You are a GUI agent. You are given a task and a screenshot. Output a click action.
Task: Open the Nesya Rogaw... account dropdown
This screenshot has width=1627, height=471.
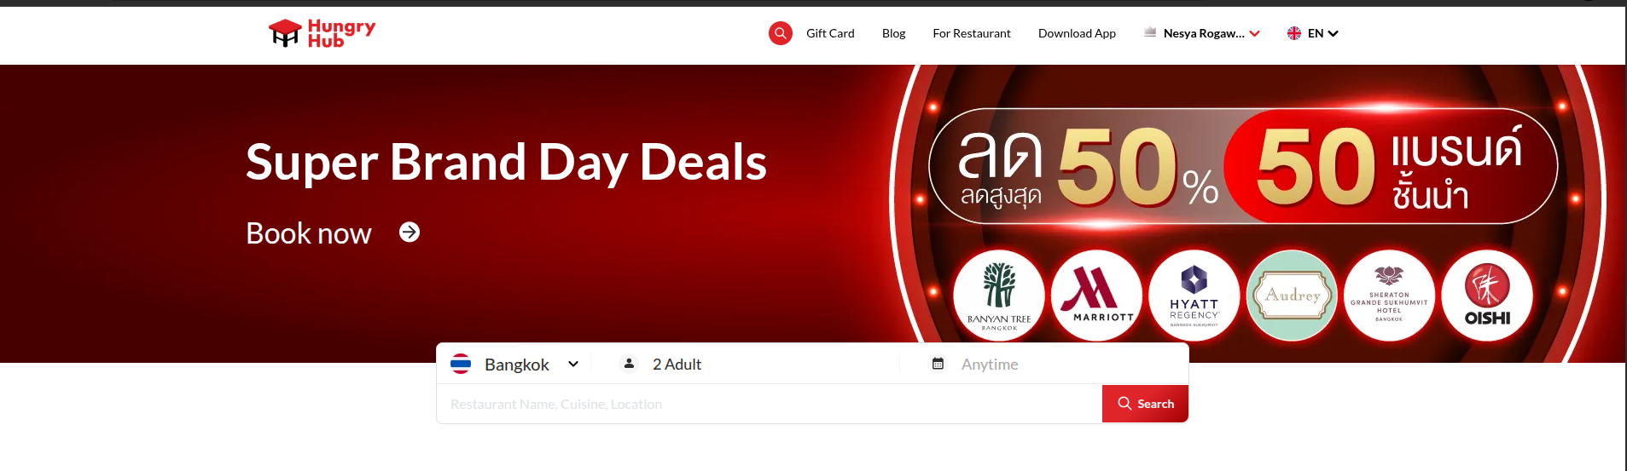coord(1202,33)
